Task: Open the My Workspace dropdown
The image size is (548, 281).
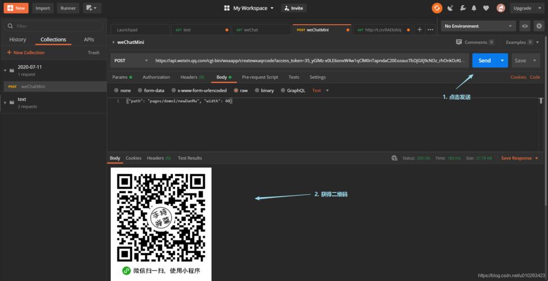Action: pos(249,8)
